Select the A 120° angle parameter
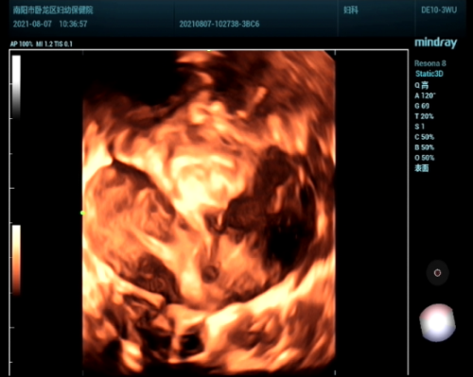 [425, 95]
